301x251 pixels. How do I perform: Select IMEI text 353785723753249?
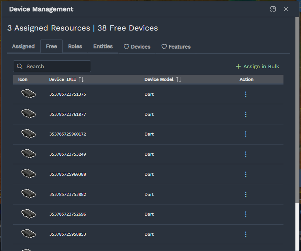pyautogui.click(x=68, y=154)
